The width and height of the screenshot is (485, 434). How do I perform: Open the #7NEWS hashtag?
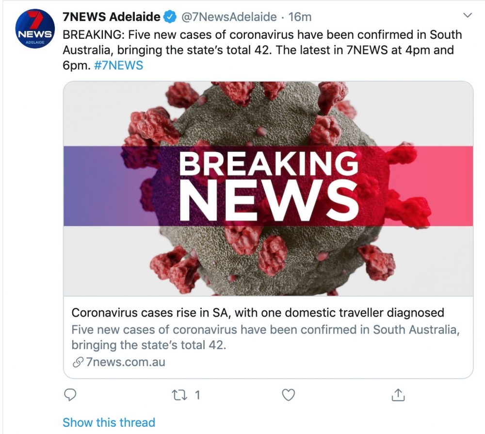pyautogui.click(x=119, y=65)
